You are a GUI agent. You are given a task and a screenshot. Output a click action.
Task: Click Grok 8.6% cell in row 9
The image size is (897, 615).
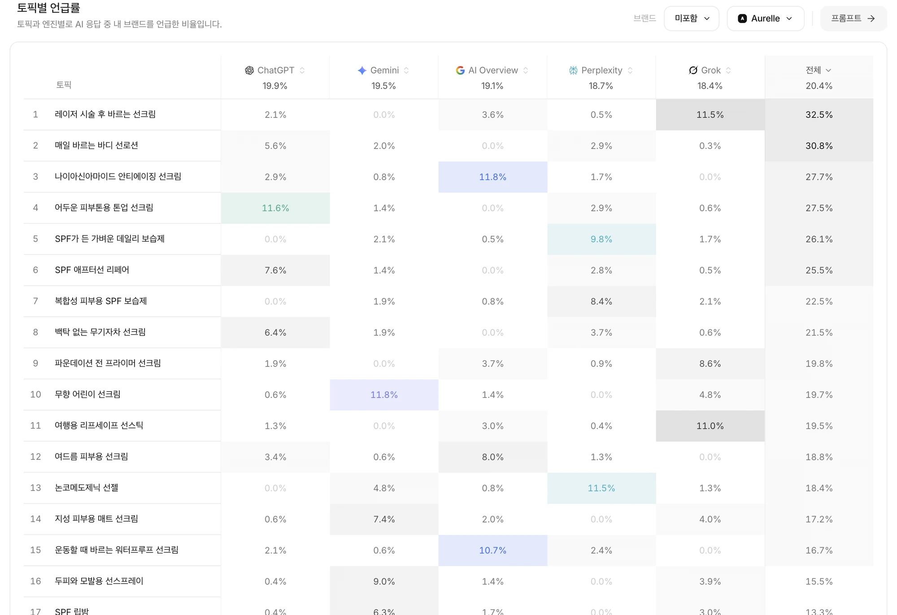710,364
